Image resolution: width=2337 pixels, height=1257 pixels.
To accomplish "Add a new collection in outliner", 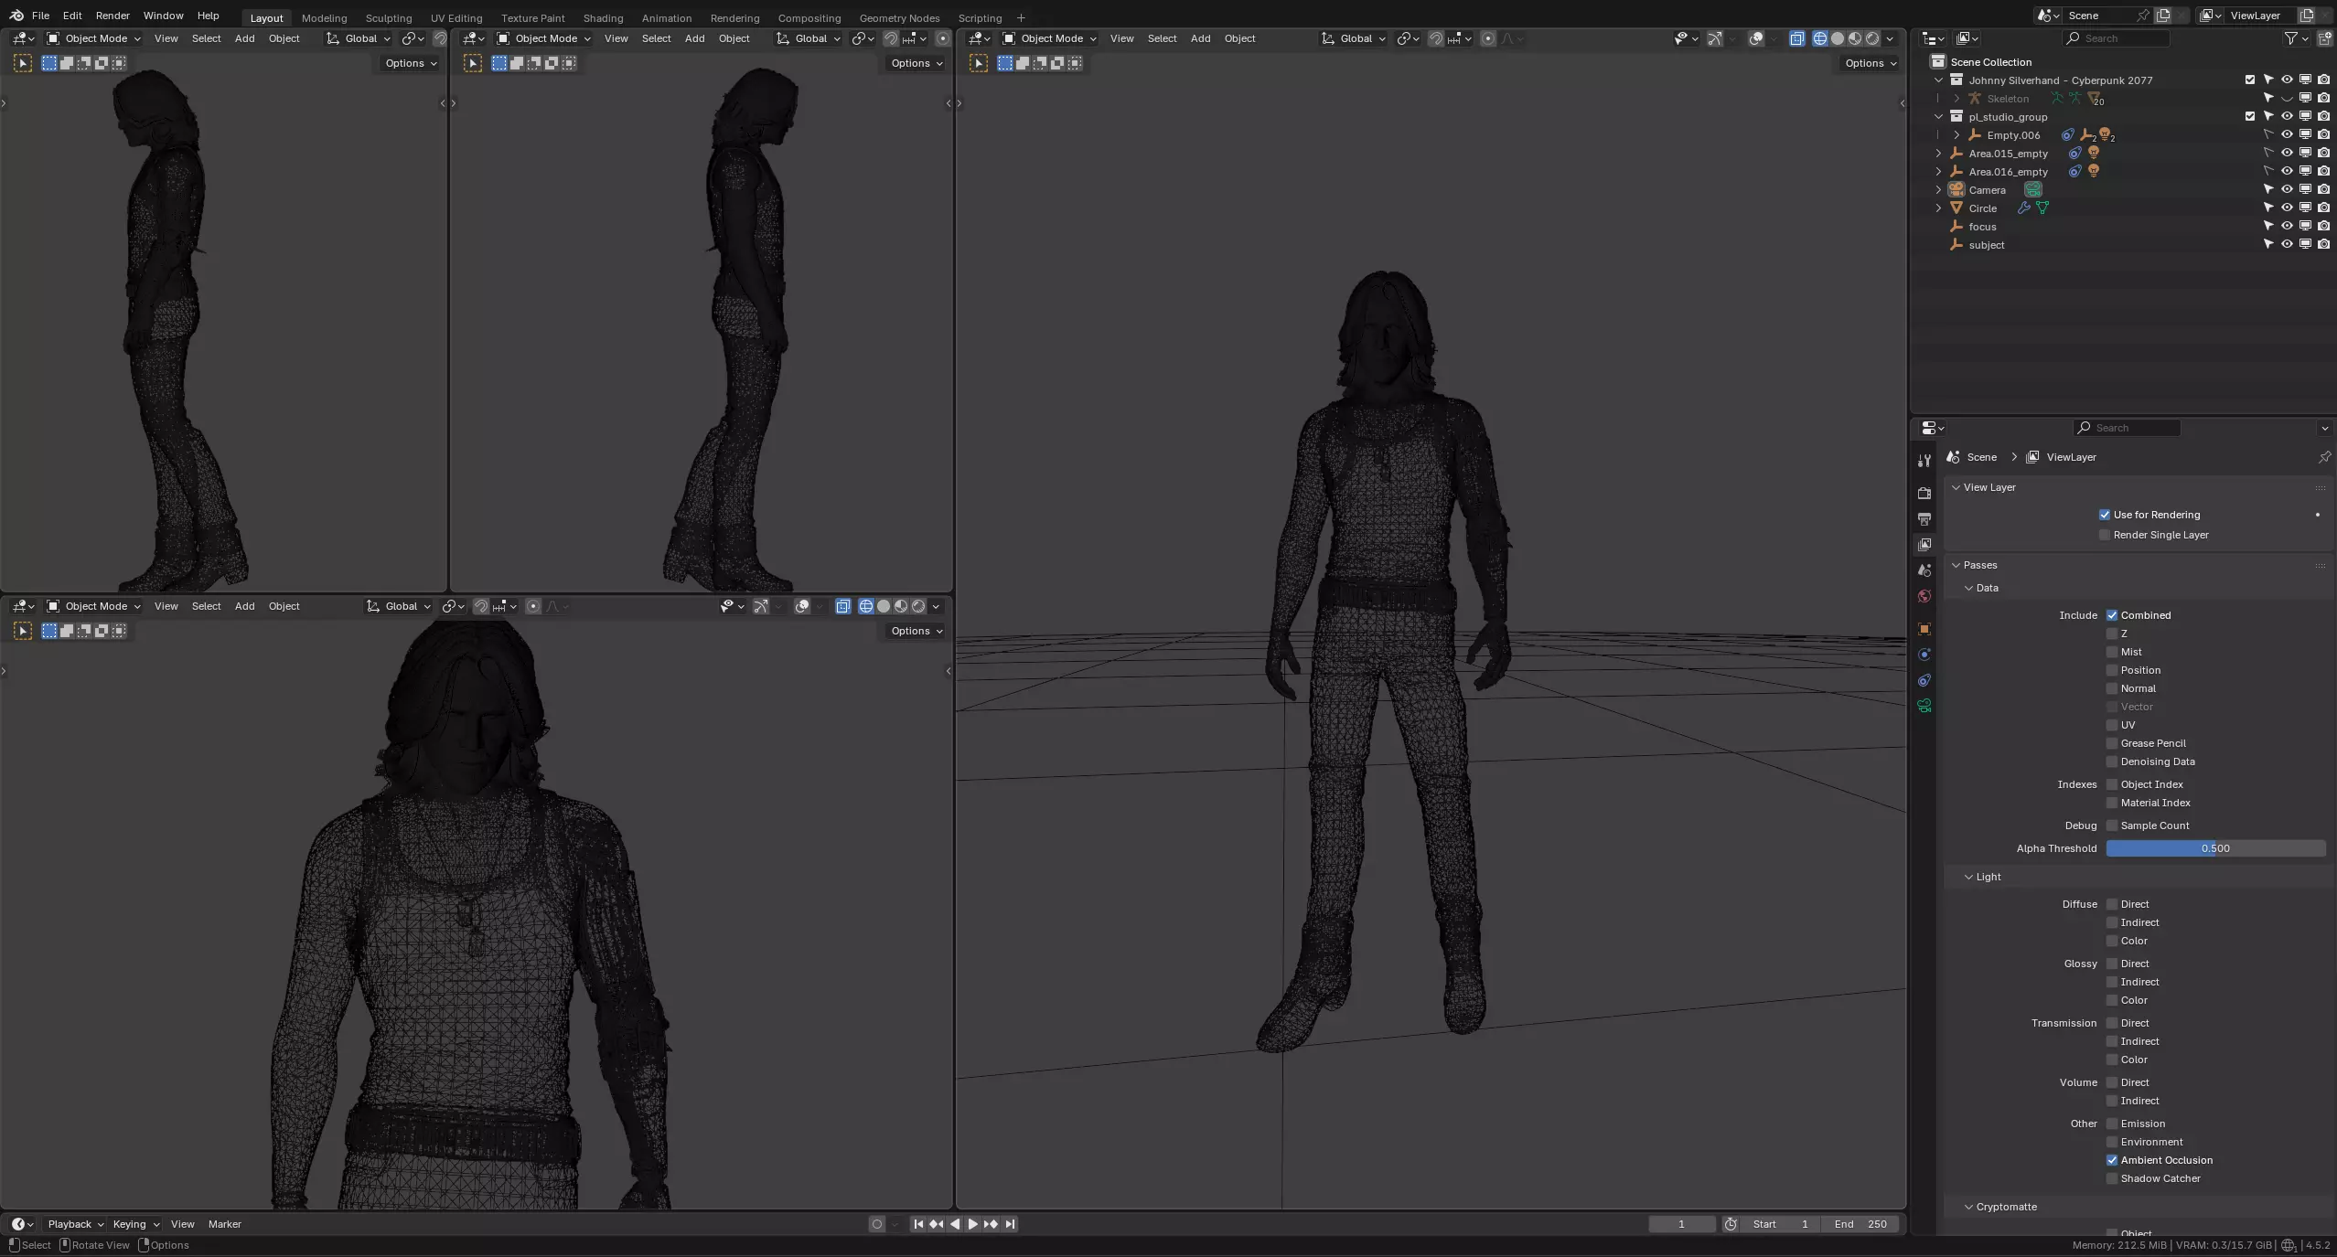I will coord(2324,38).
